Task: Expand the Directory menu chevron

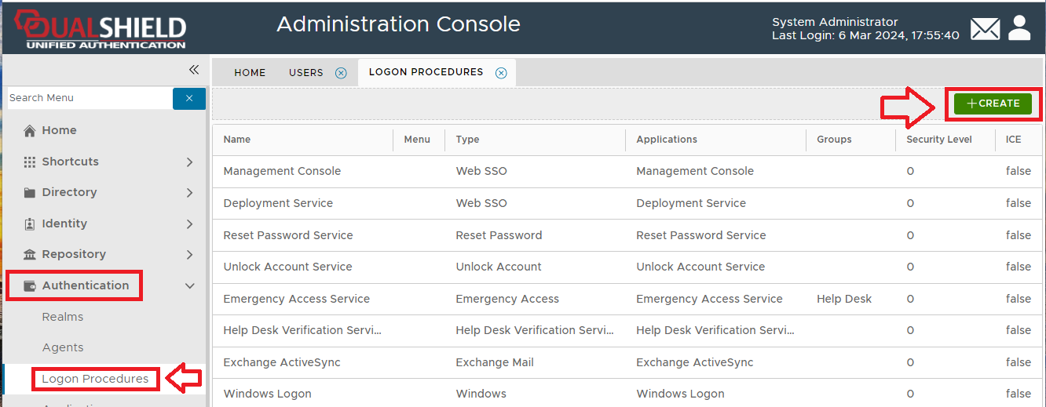Action: click(189, 193)
